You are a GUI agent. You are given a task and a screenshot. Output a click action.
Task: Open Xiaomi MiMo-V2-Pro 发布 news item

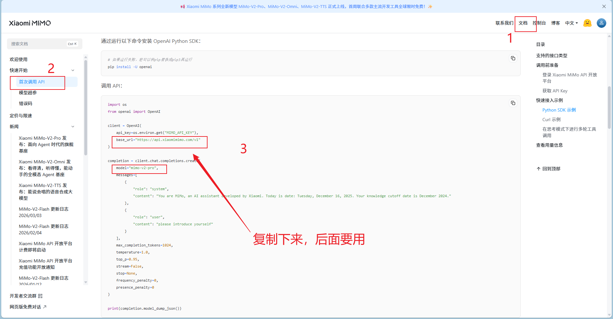(46, 144)
